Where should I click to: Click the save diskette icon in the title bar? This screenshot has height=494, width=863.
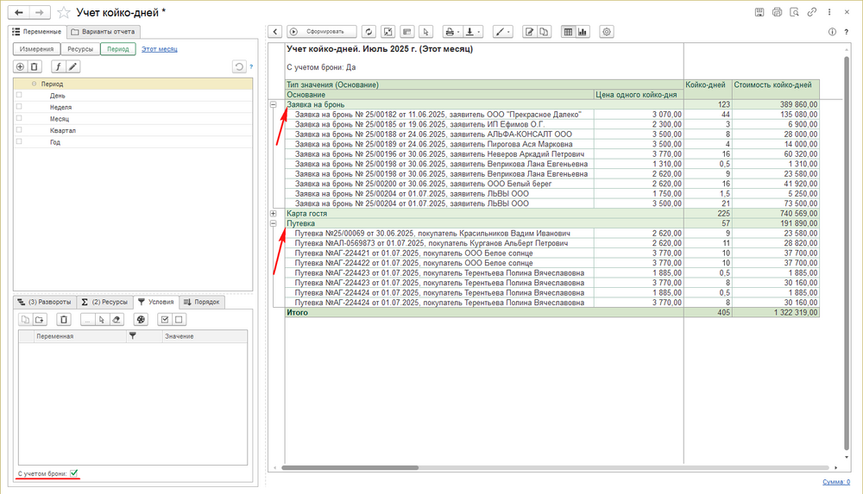pos(759,12)
